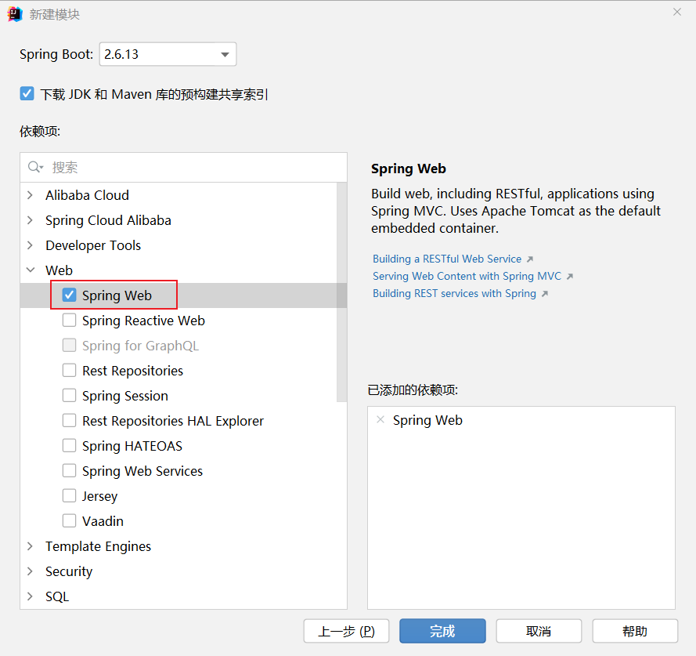The width and height of the screenshot is (696, 656).
Task: Expand the Spring Cloud Alibaba category
Action: 31,220
